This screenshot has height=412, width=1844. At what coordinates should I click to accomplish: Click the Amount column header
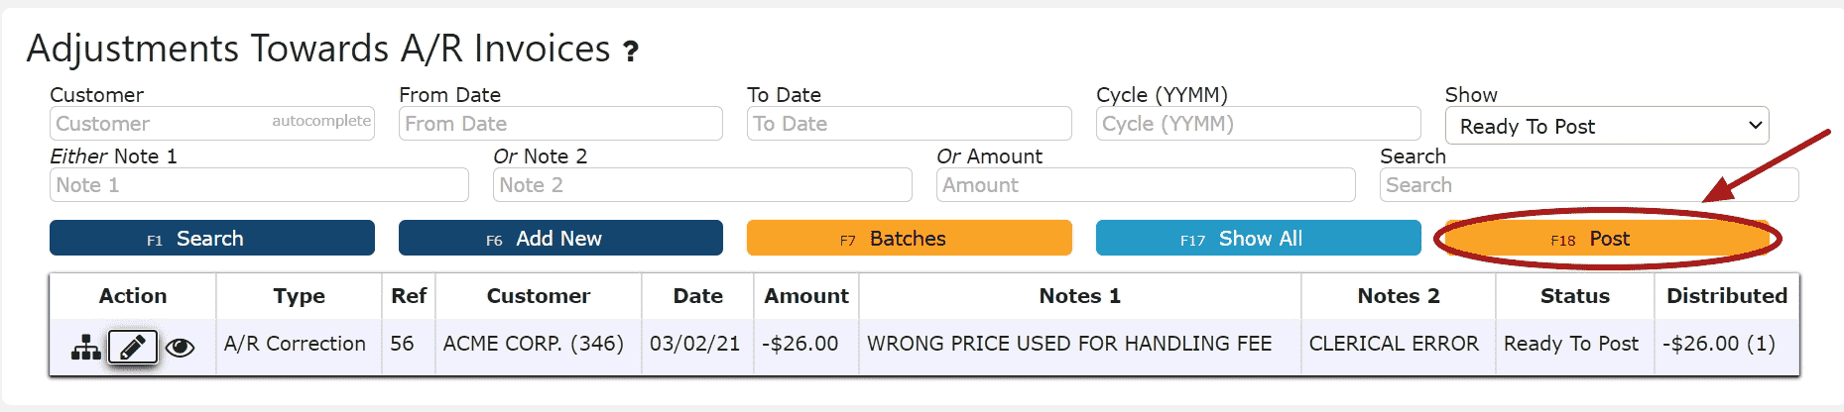806,296
